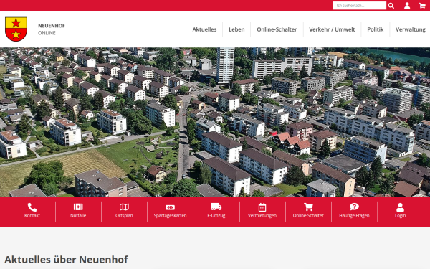Image resolution: width=430 pixels, height=269 pixels.
Task: Click the aerial town hero image
Action: pos(215,122)
